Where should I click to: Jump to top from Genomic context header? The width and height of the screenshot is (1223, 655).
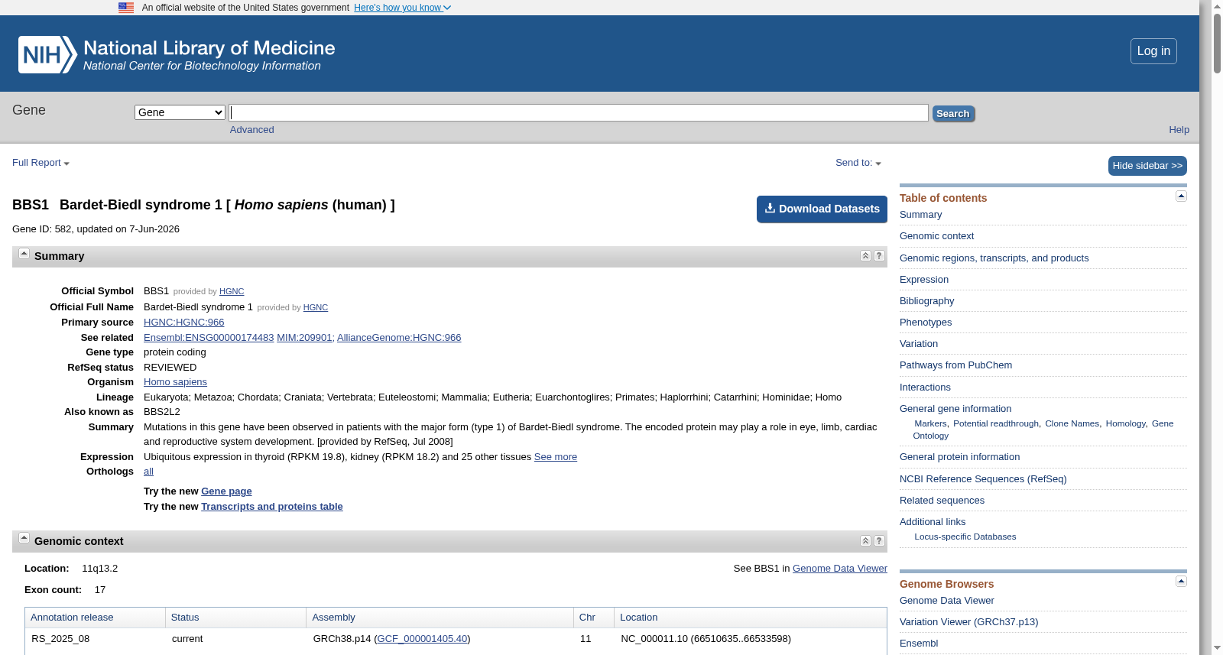coord(865,541)
